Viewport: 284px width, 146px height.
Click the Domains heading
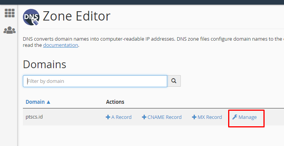click(45, 64)
